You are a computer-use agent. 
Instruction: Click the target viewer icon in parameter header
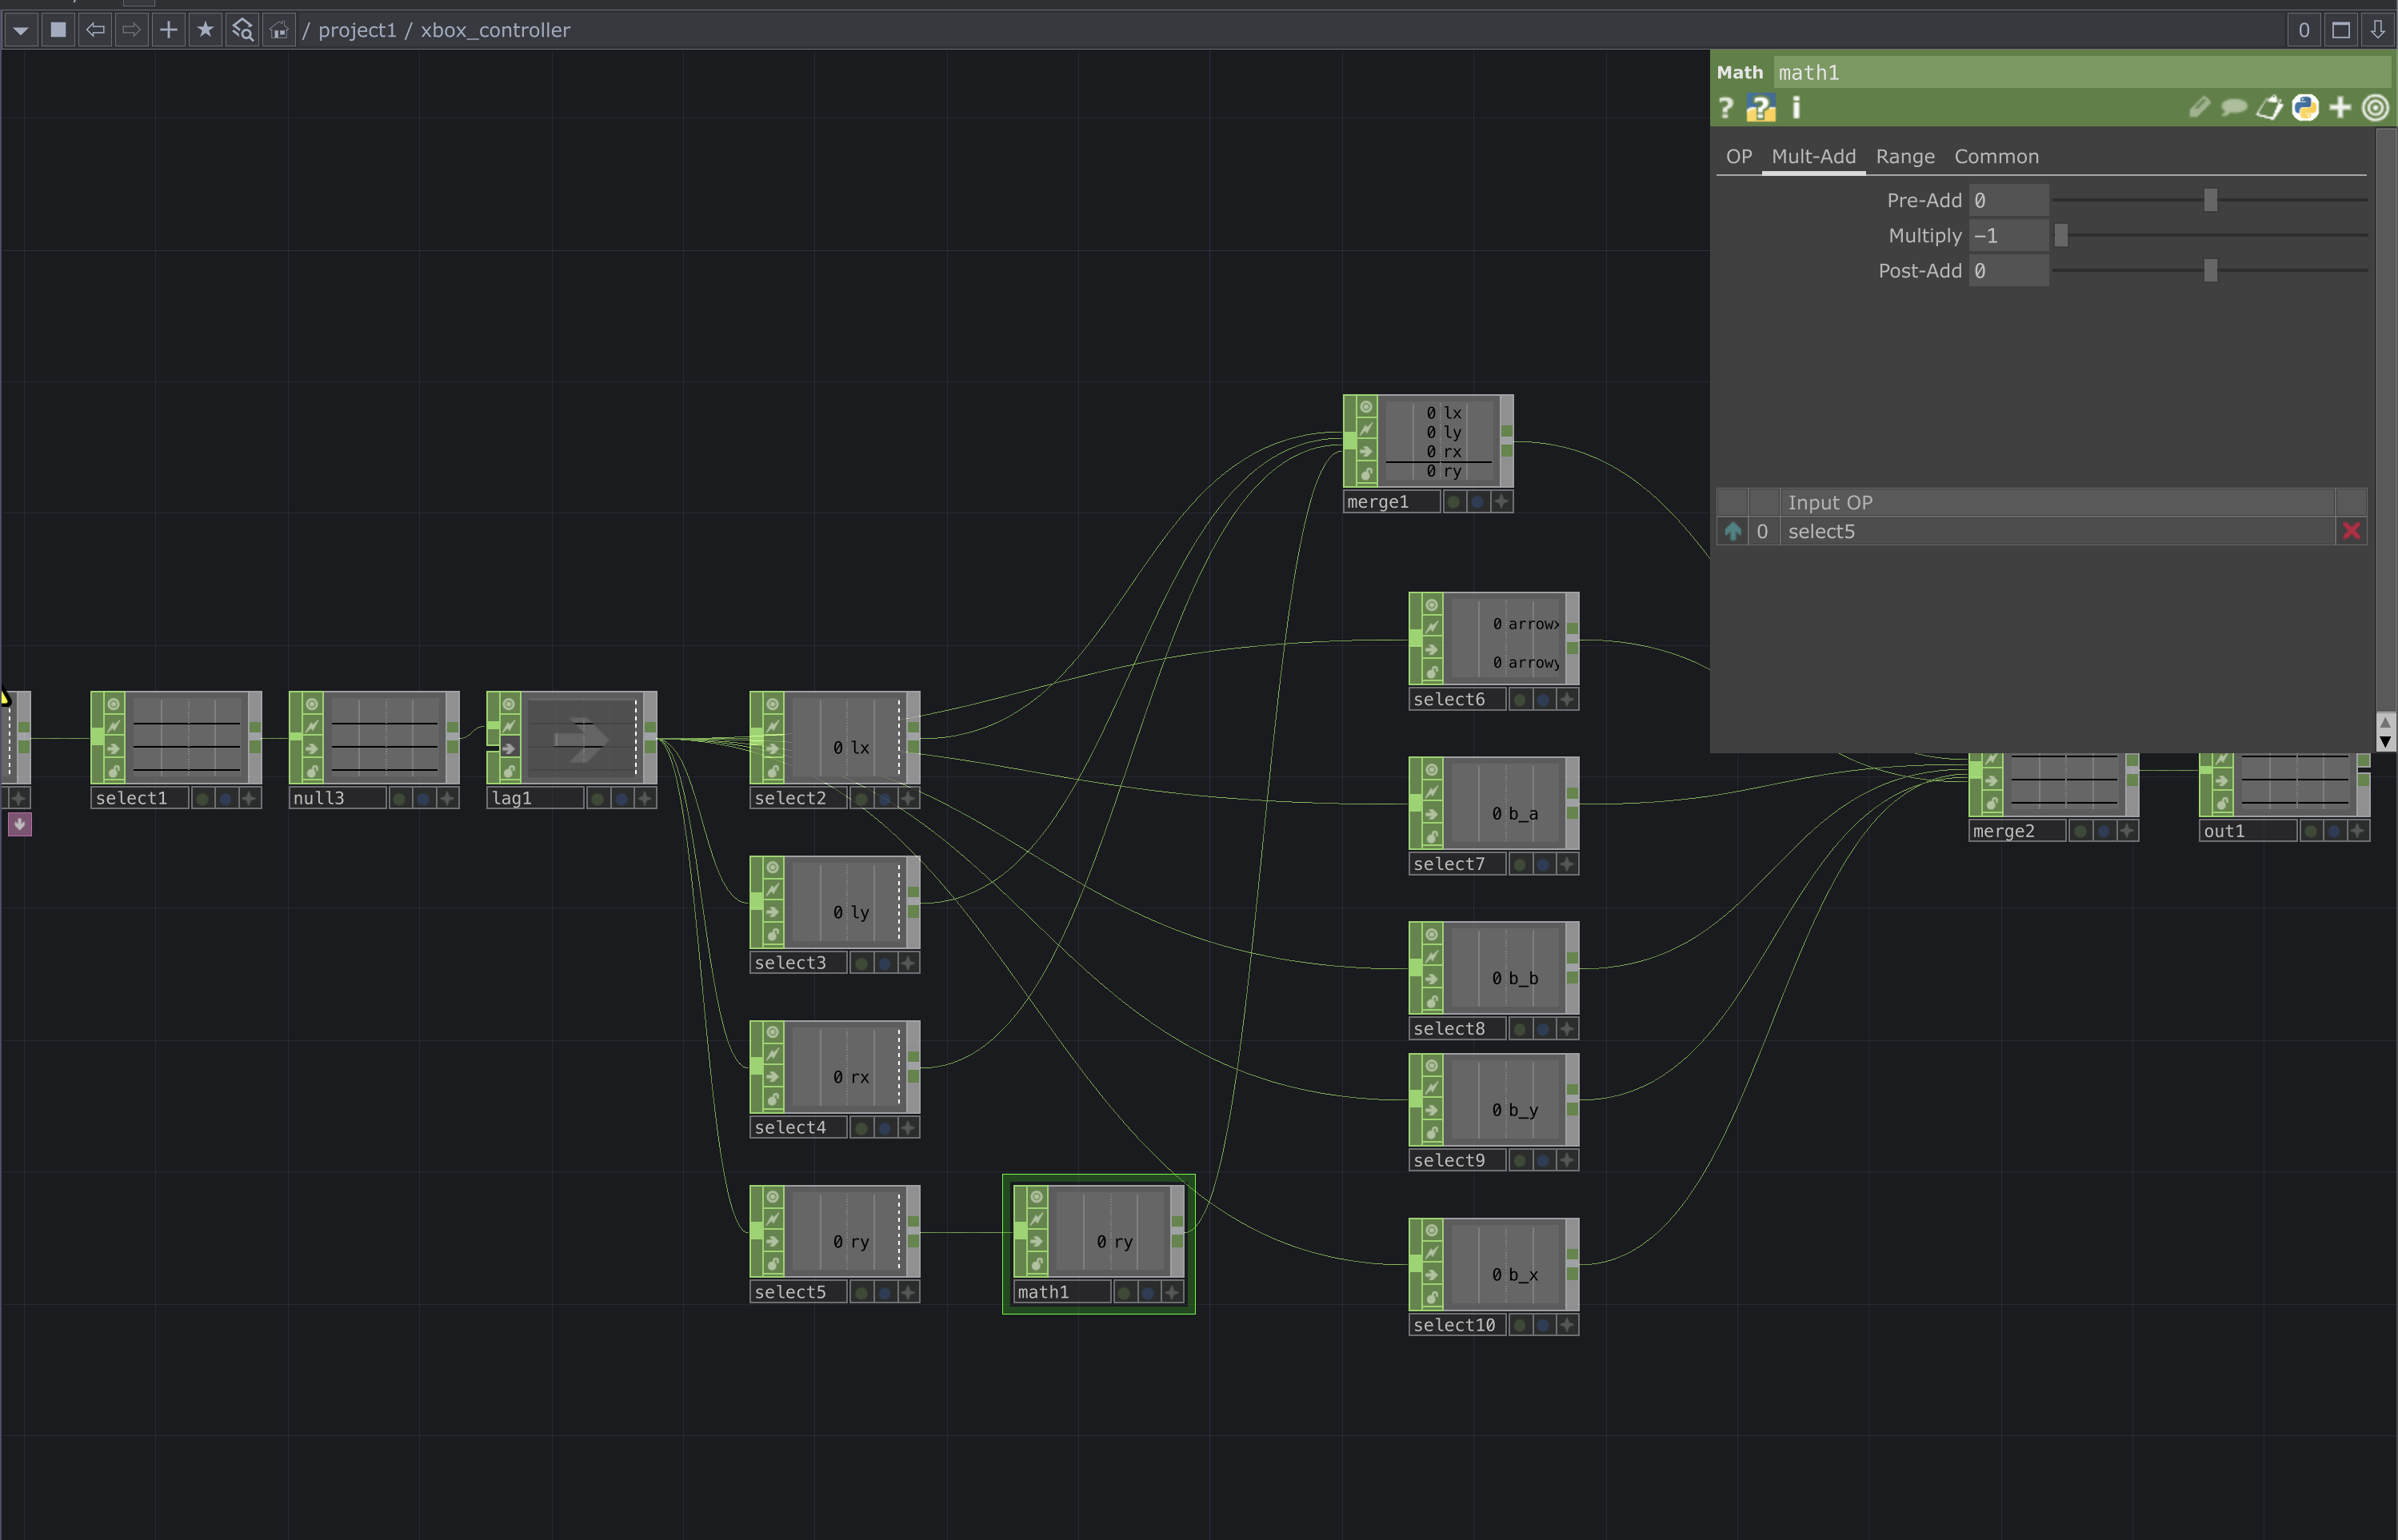click(x=2375, y=108)
